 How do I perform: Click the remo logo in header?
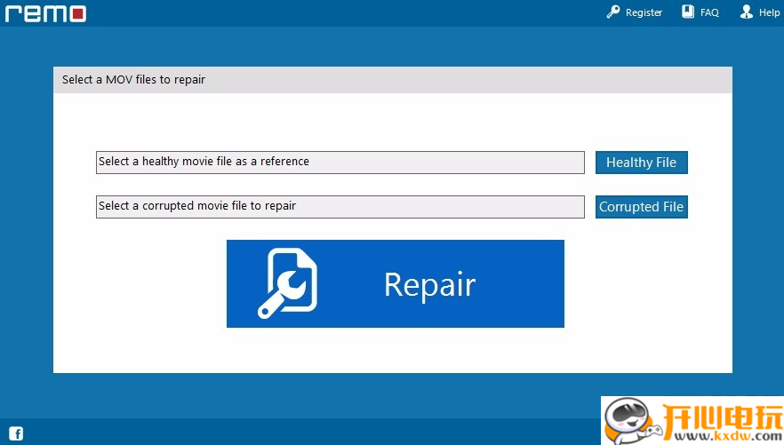tap(44, 13)
